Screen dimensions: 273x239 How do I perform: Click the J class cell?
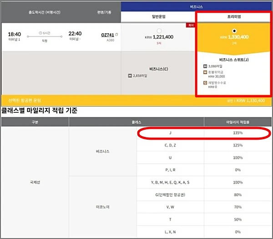pos(170,133)
